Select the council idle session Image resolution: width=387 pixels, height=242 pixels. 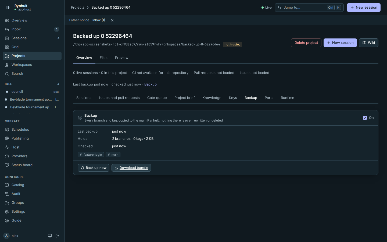coord(32,92)
